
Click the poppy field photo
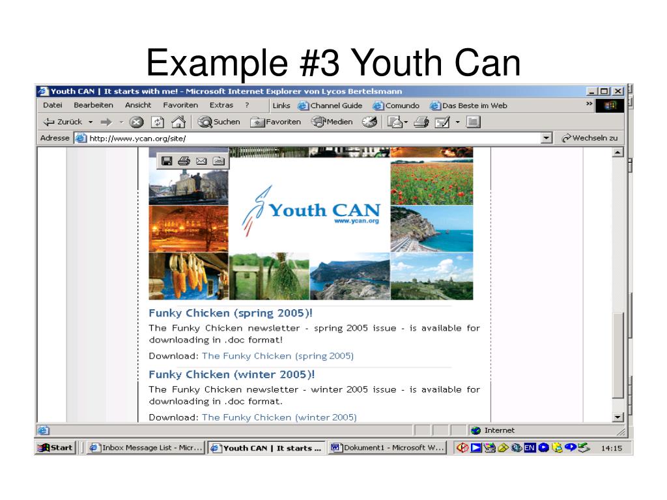coord(432,182)
